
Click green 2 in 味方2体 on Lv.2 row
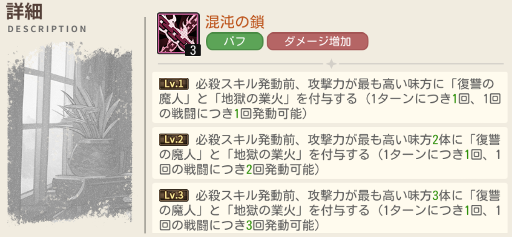[x=435, y=140]
